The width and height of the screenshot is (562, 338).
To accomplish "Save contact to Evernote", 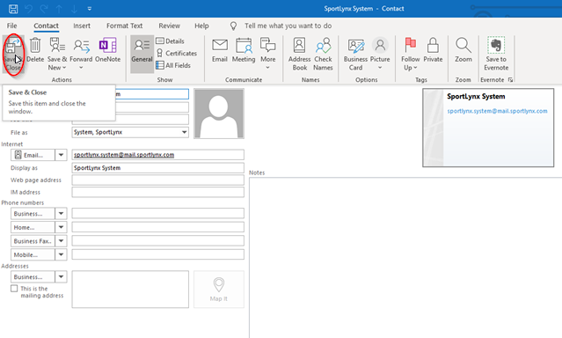I will point(496,54).
